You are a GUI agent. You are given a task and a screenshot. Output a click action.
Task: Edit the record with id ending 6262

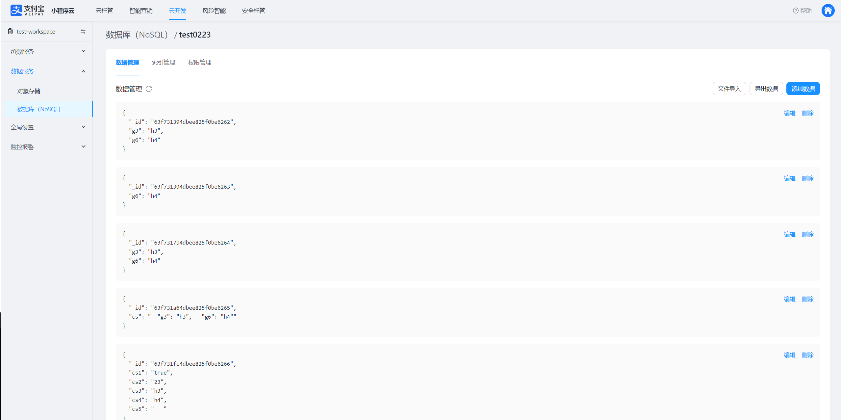(x=789, y=113)
